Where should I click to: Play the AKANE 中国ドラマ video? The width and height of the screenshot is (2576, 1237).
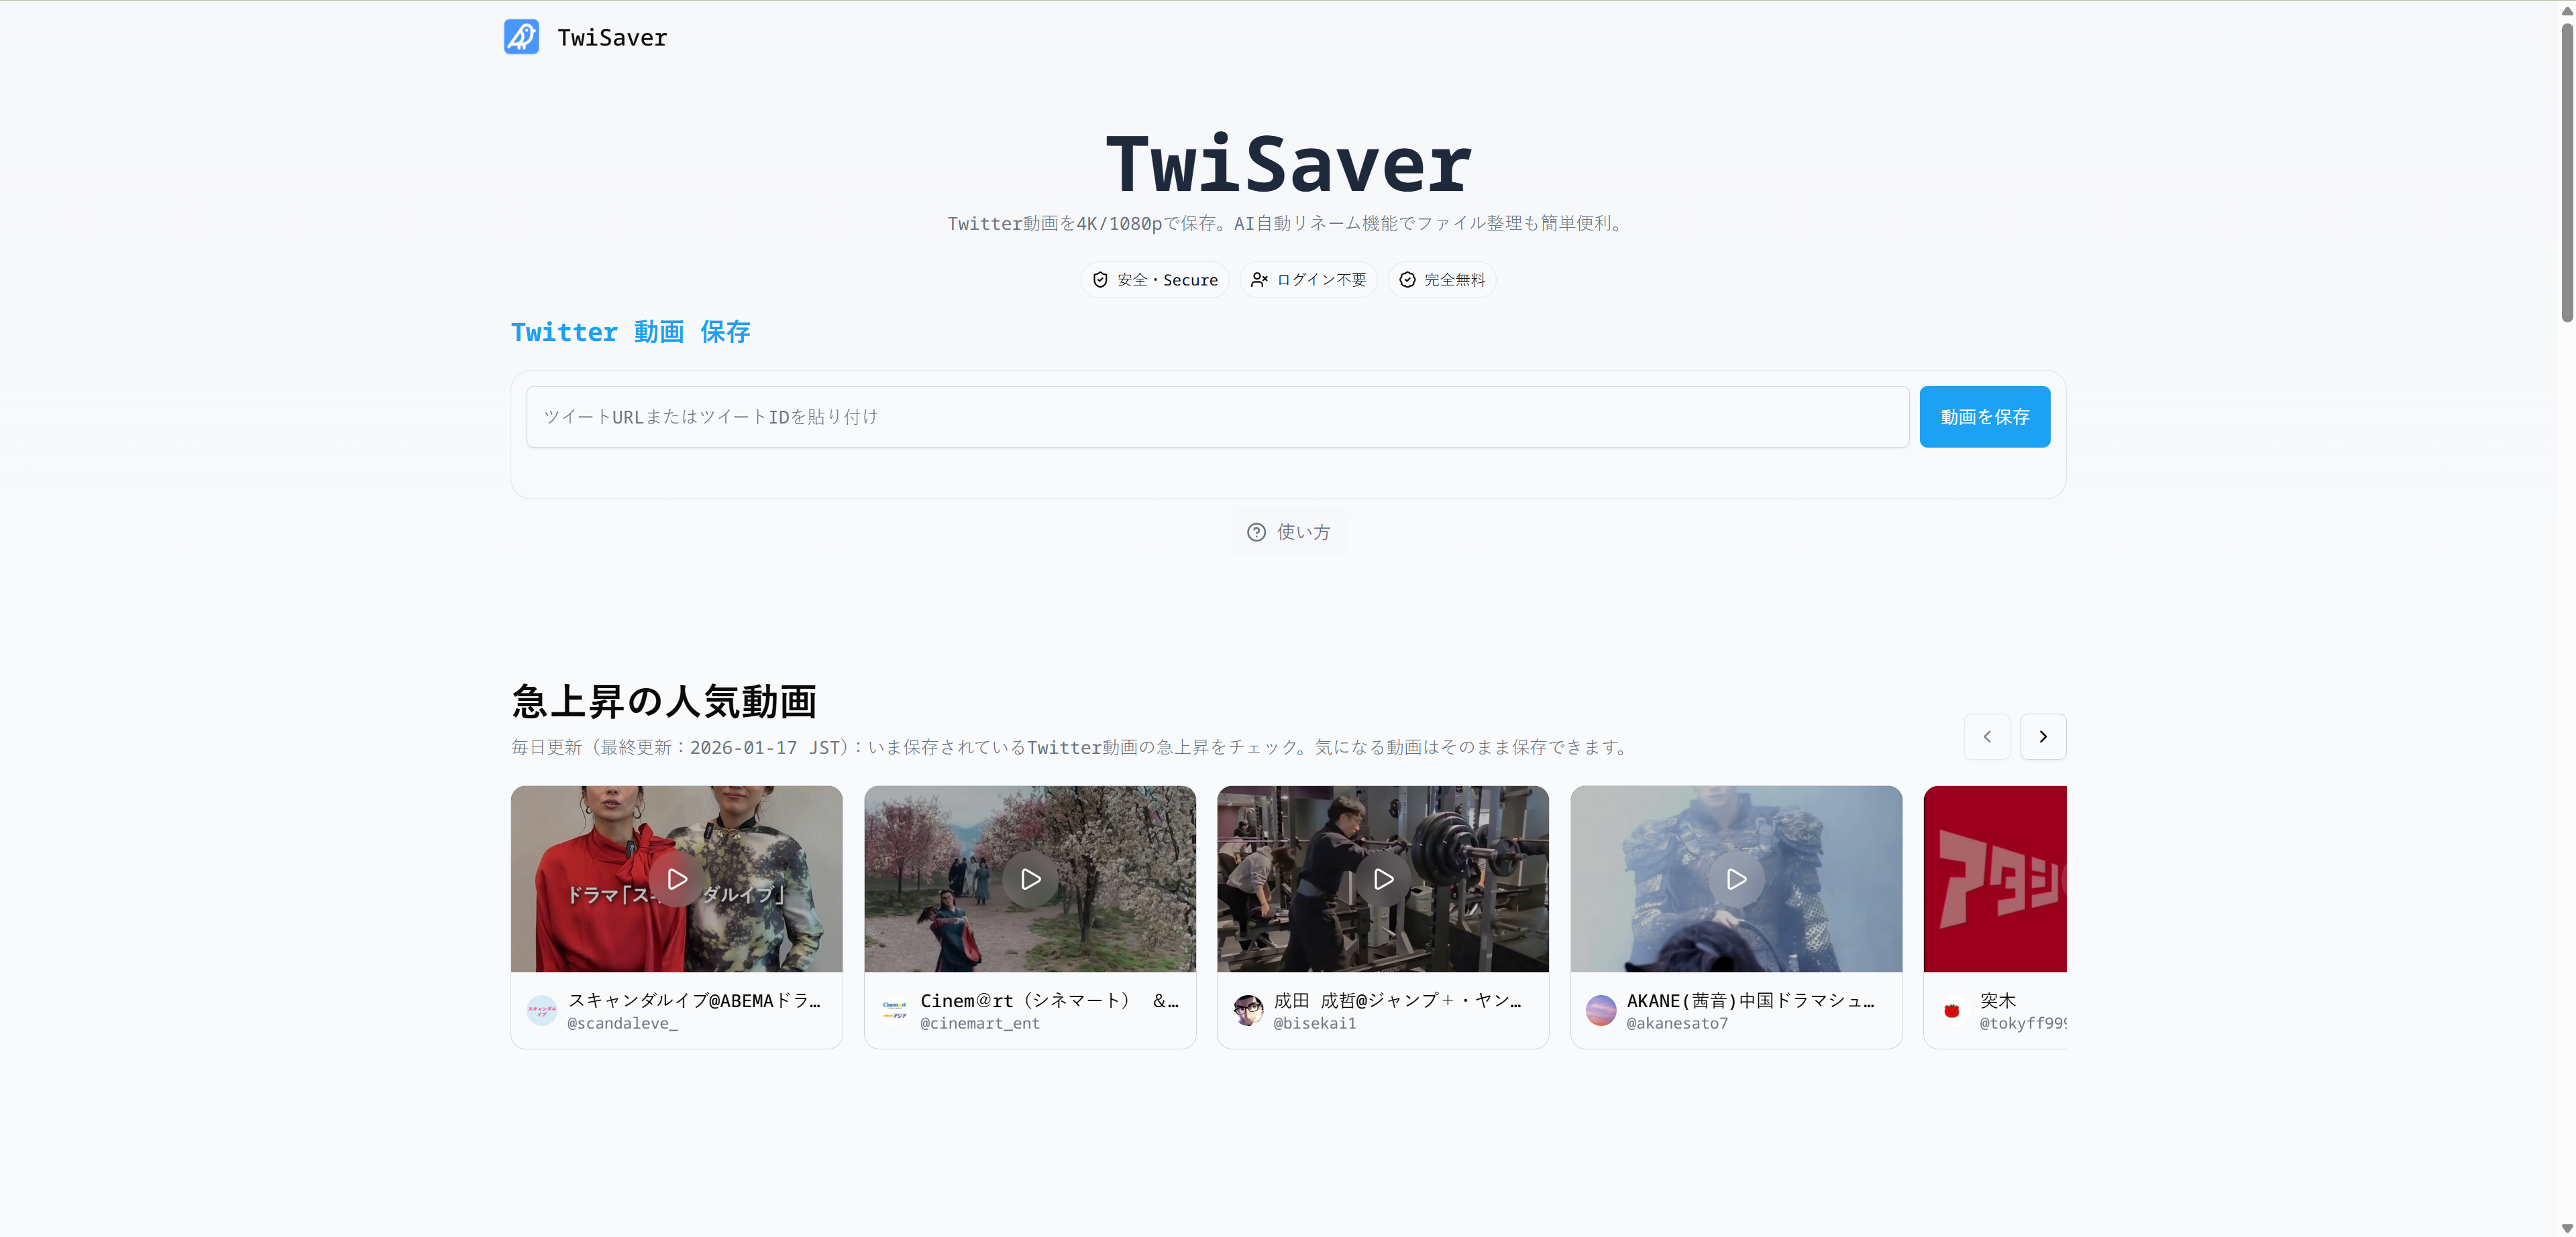pos(1736,879)
